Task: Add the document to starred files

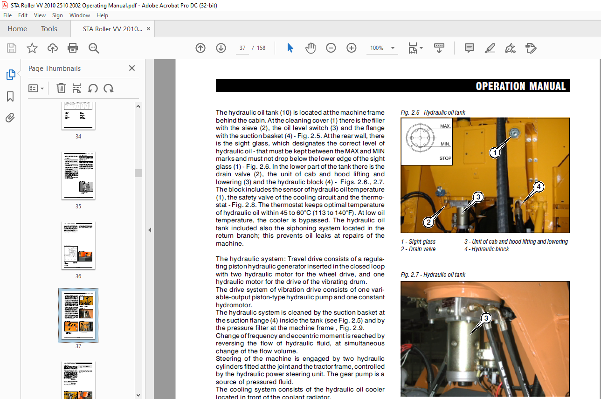Action: (32, 48)
